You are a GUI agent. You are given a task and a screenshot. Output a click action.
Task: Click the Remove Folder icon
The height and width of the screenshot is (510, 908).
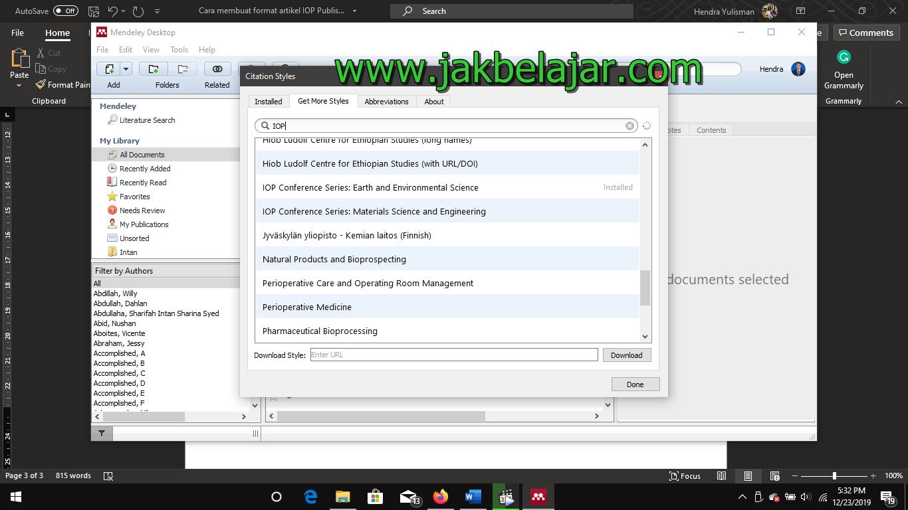182,69
